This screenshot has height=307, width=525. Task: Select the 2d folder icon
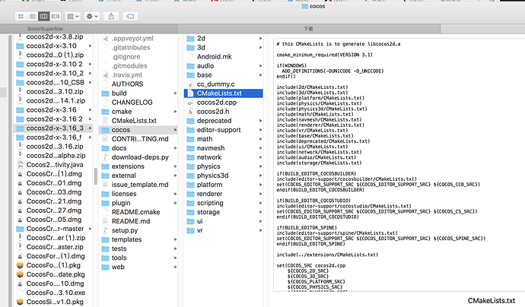[x=190, y=39]
